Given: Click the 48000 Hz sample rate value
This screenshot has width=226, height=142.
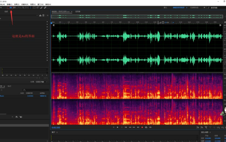Looking at the screenshot, I should pos(43,96).
